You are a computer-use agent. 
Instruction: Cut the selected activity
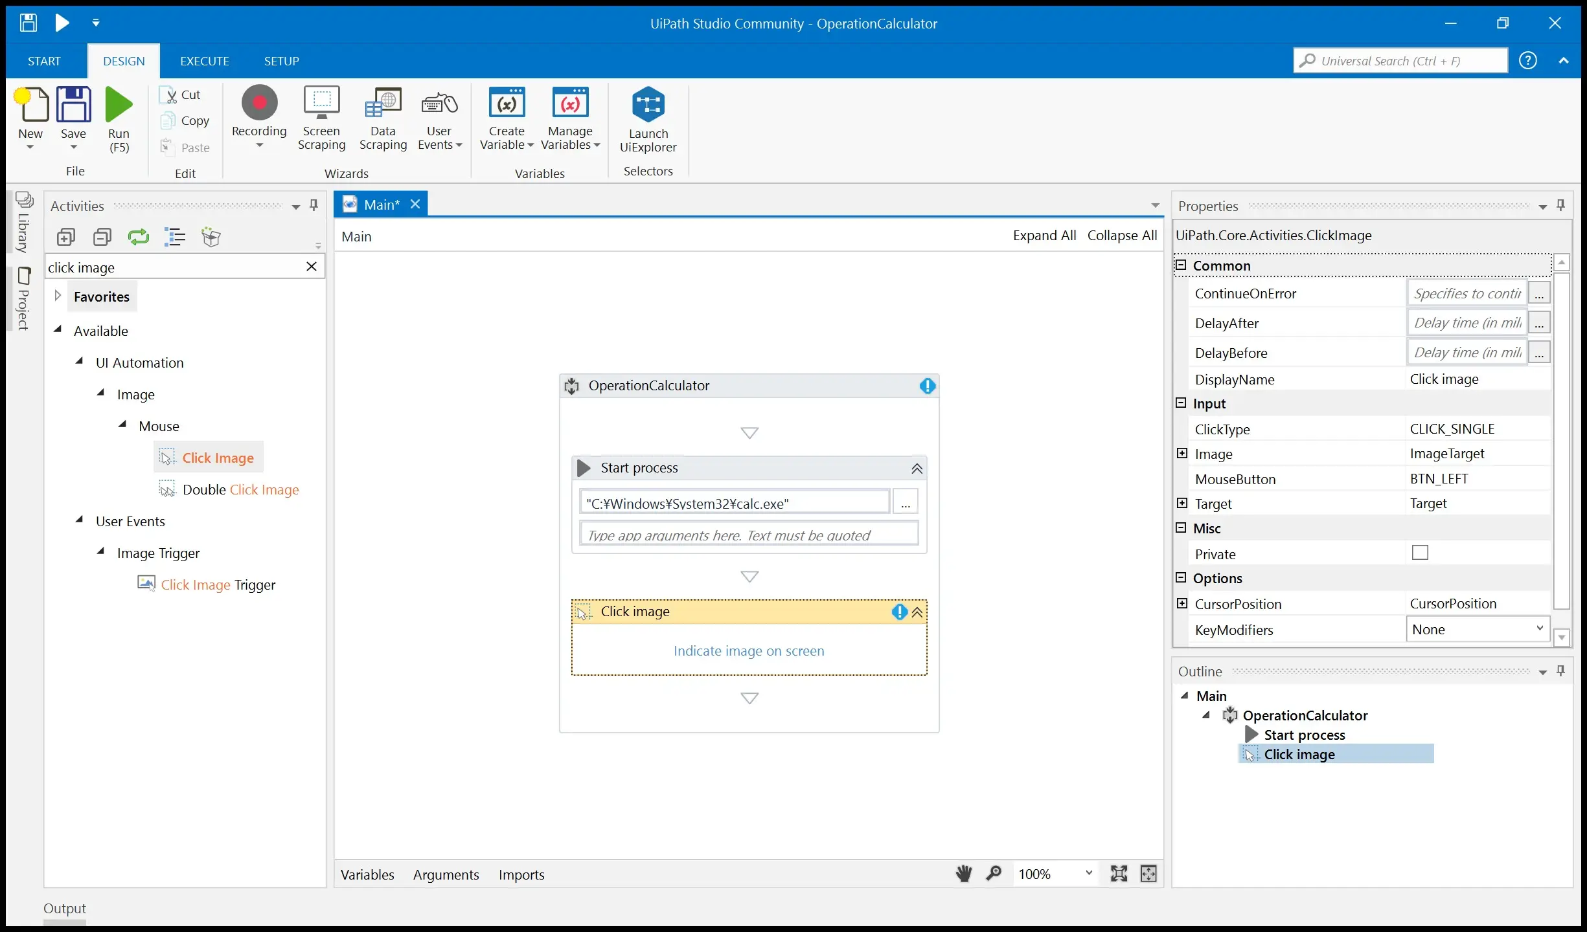(181, 95)
